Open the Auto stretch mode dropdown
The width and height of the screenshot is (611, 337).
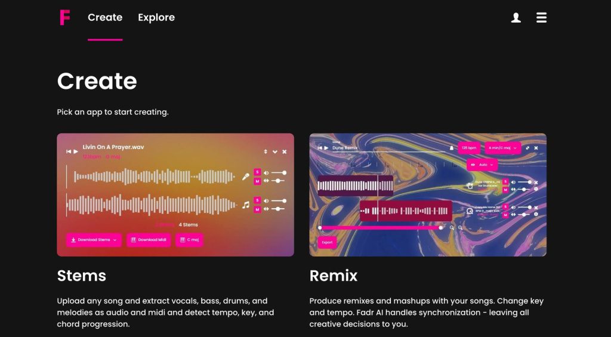(482, 165)
